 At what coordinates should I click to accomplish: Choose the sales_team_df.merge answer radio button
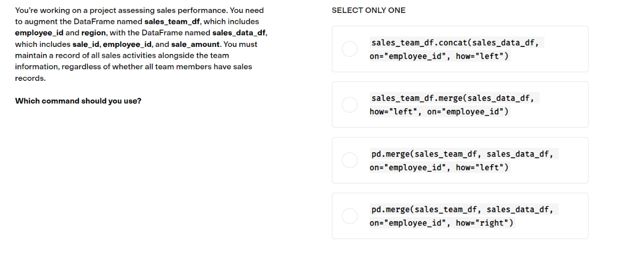(350, 105)
